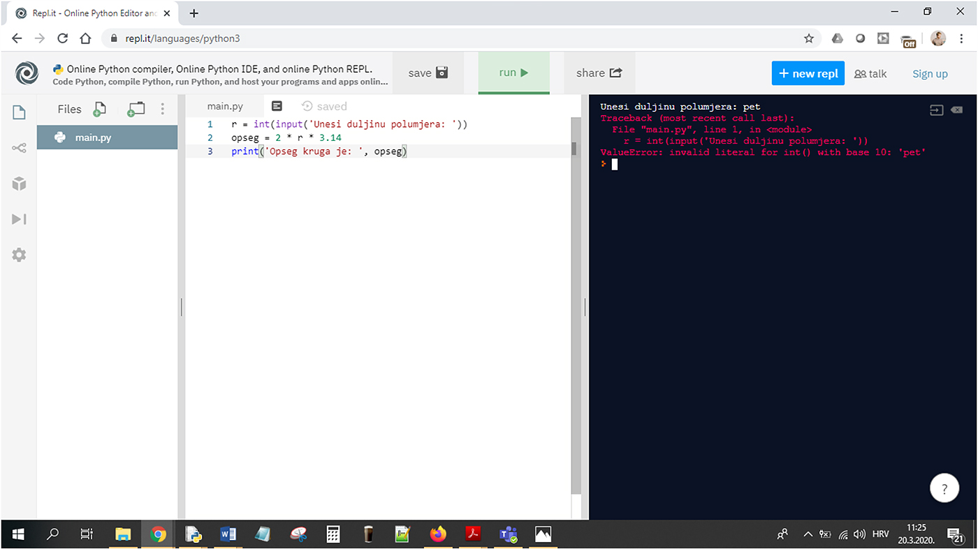Click the extension icon labeled Off
This screenshot has width=978, height=549.
click(908, 40)
